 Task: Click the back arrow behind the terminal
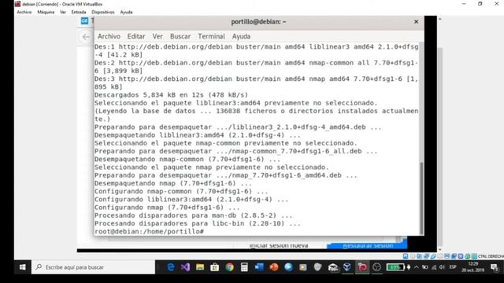(86, 37)
